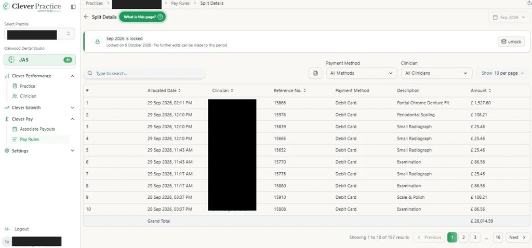The height and width of the screenshot is (248, 532).
Task: Sort by Amount column header
Action: pyautogui.click(x=481, y=91)
